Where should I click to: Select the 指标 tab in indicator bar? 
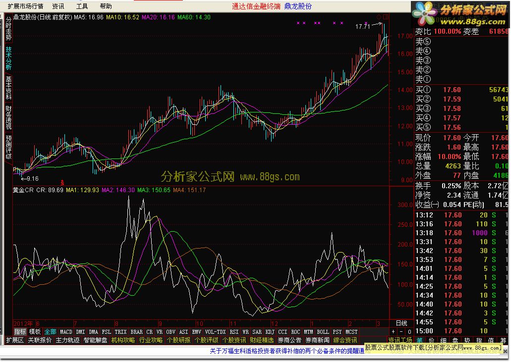pyautogui.click(x=20, y=332)
